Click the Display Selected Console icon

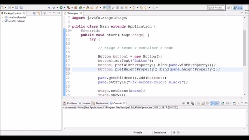(227, 103)
